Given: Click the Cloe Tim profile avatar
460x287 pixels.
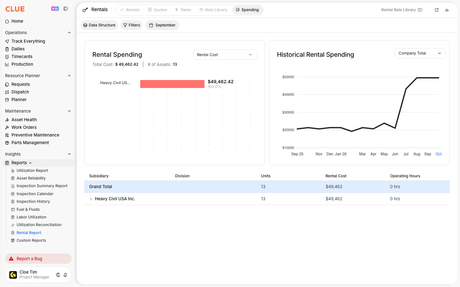Looking at the screenshot, I should point(13,275).
